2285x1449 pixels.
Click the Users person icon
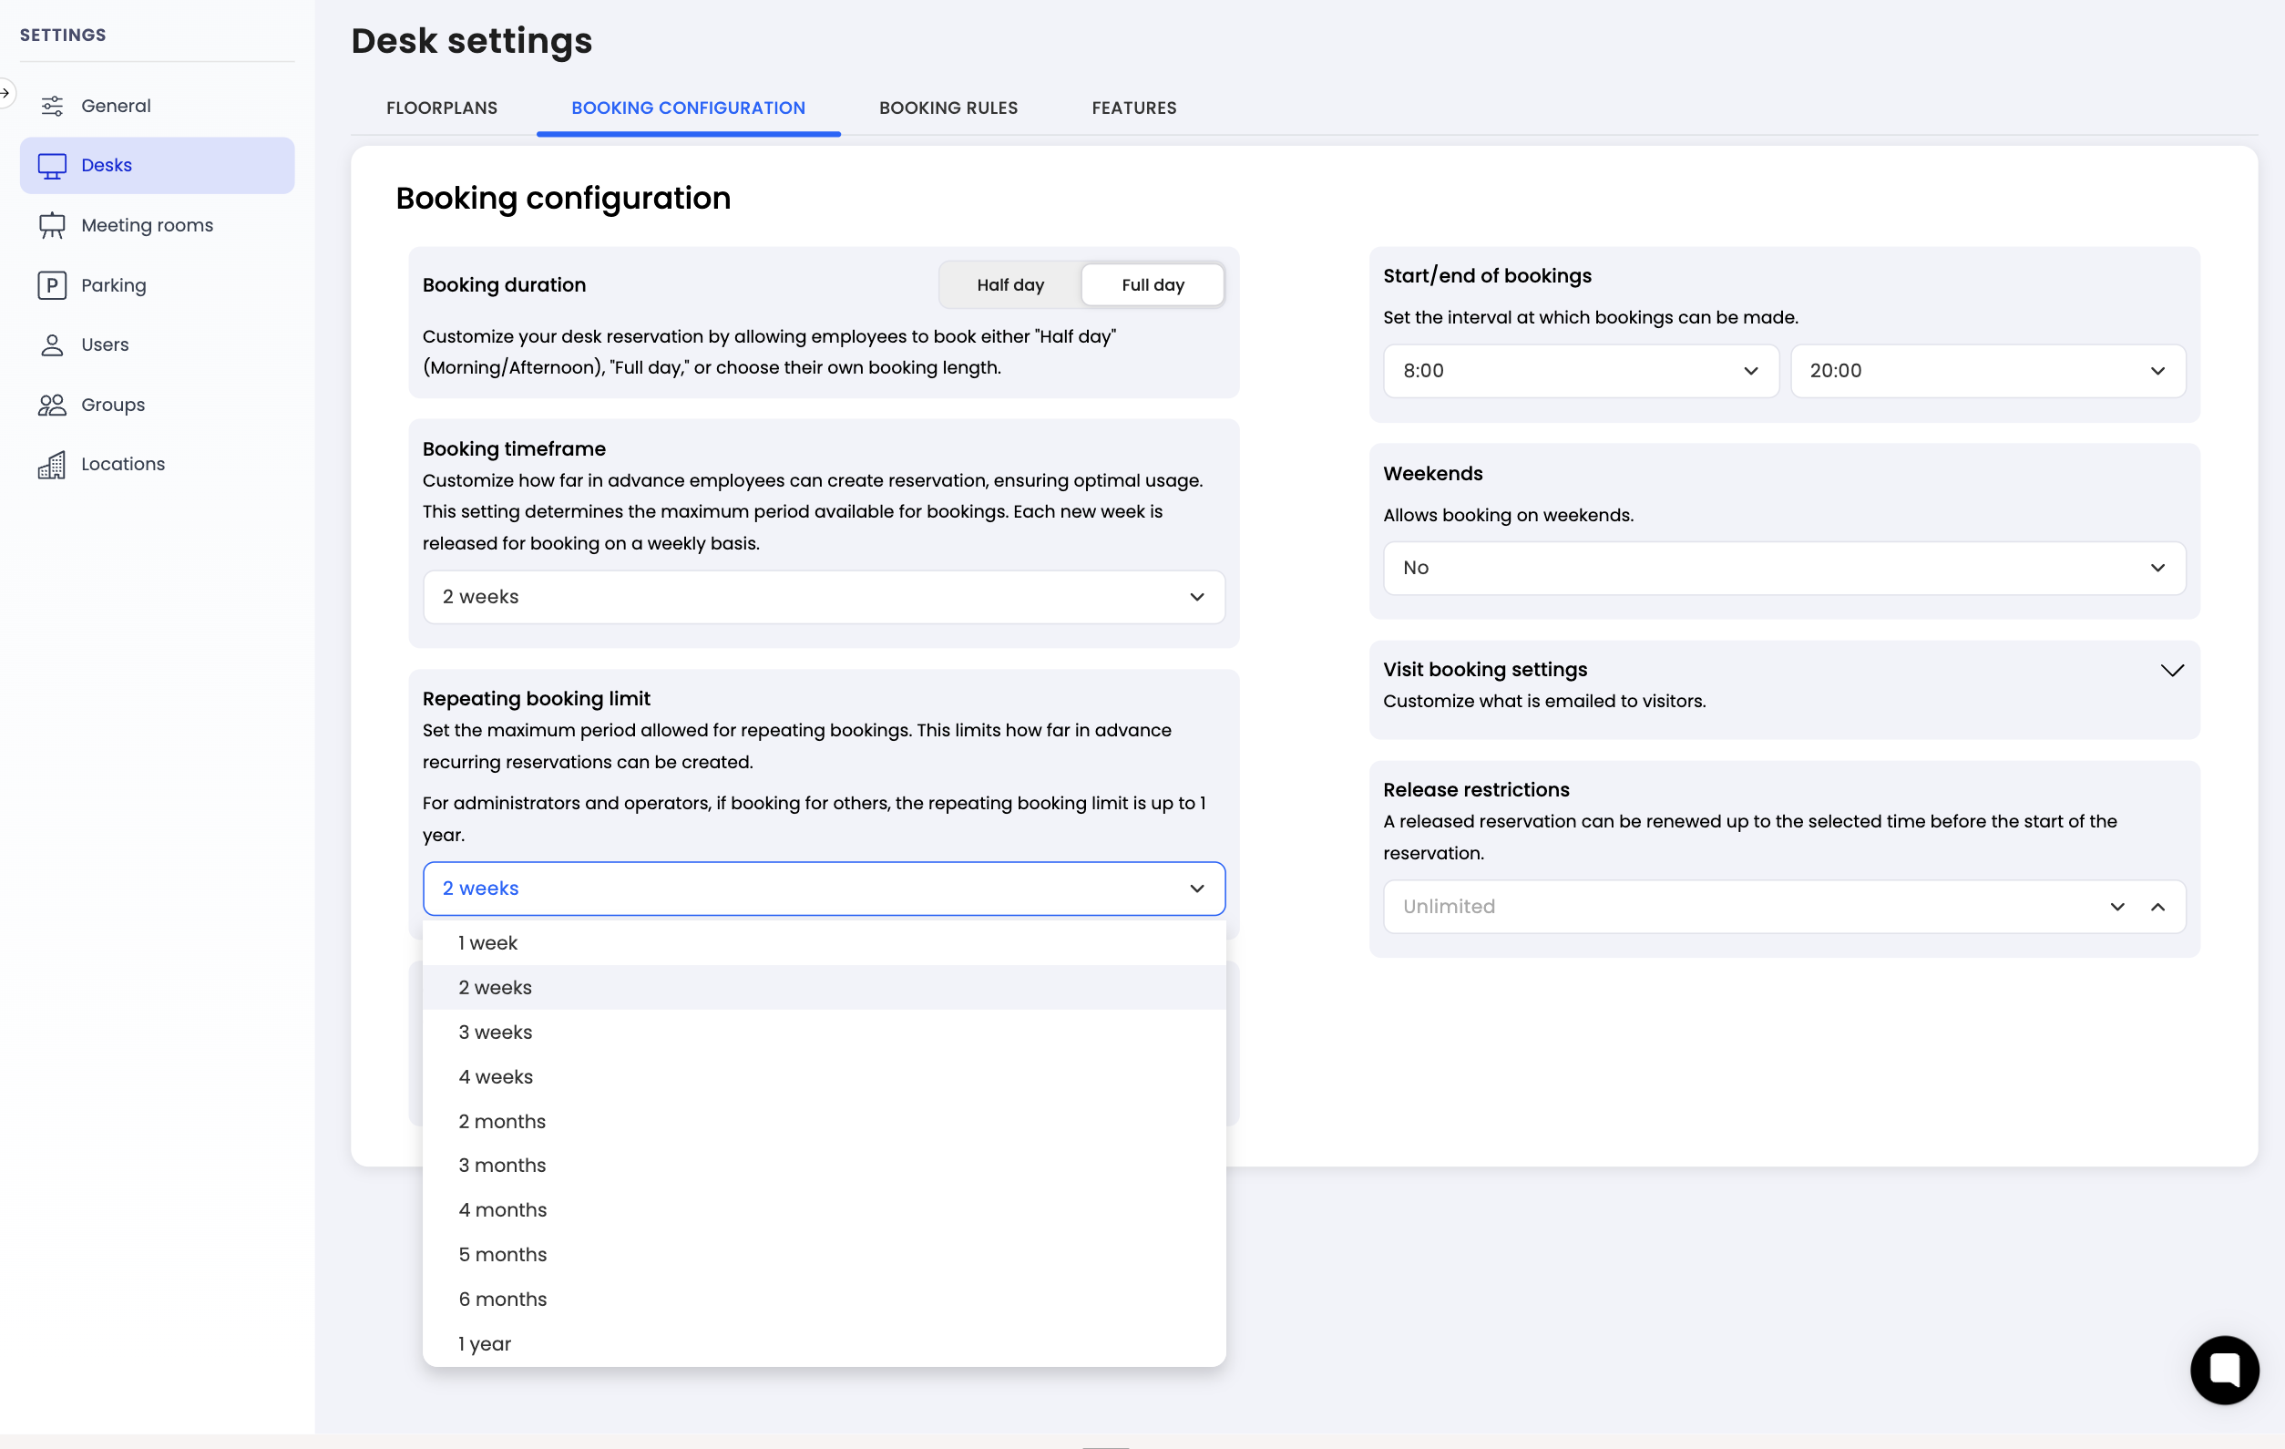click(52, 344)
